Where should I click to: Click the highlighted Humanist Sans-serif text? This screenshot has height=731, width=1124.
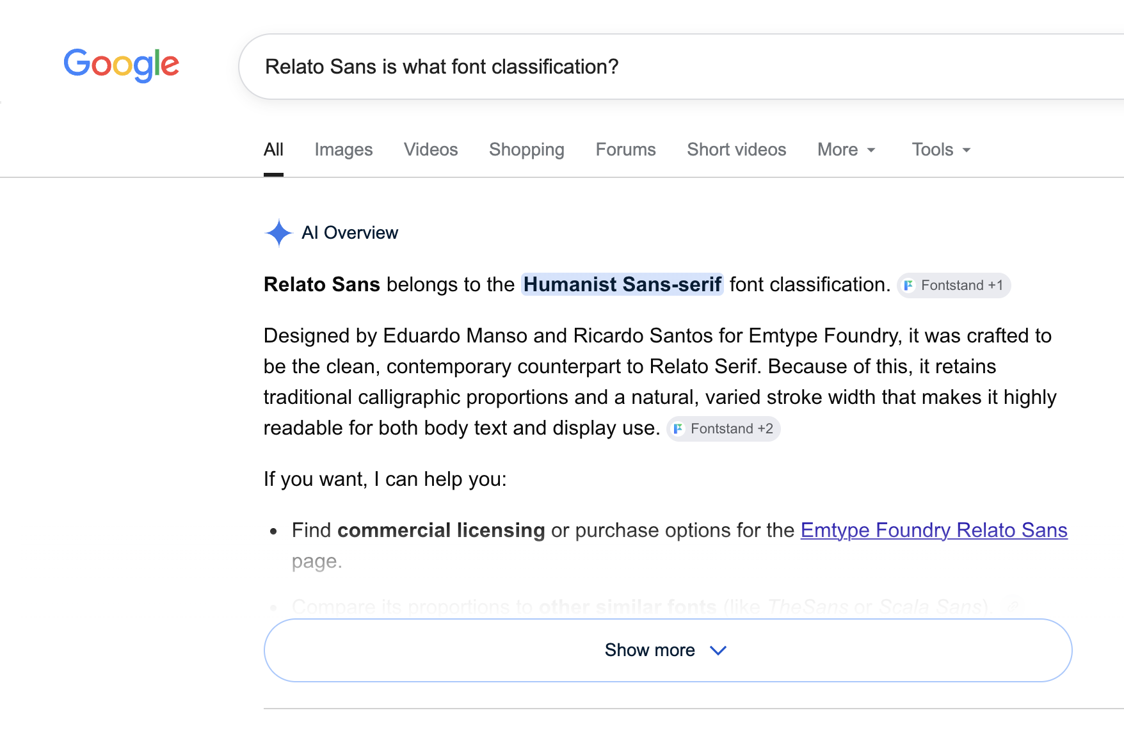(x=622, y=285)
